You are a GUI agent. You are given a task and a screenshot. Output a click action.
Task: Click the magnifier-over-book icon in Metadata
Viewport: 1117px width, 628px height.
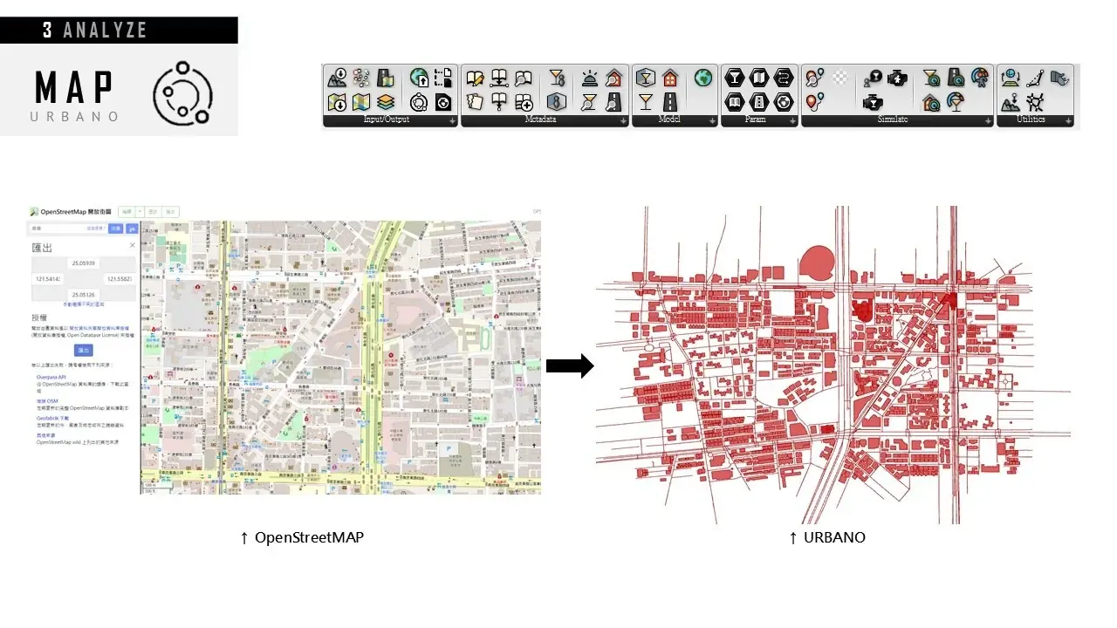coord(524,78)
